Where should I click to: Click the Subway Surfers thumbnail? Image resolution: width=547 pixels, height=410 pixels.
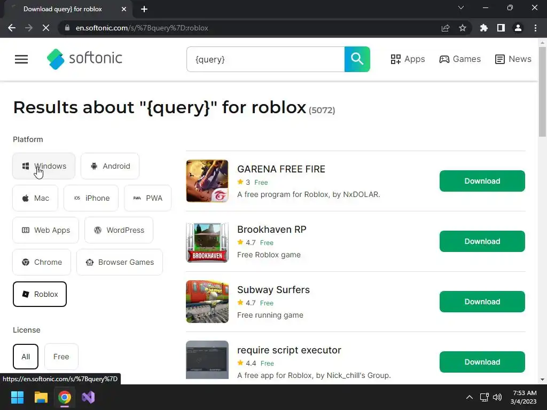pyautogui.click(x=207, y=302)
